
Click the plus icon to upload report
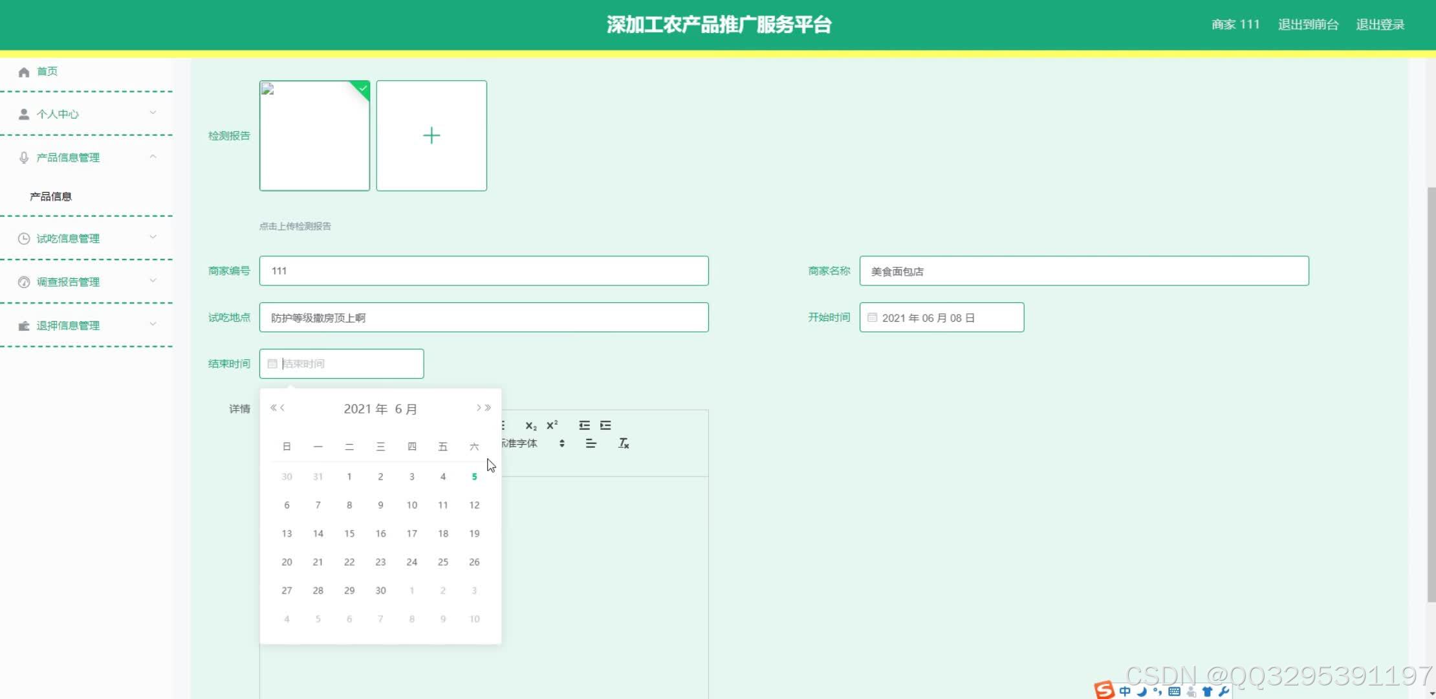tap(431, 135)
